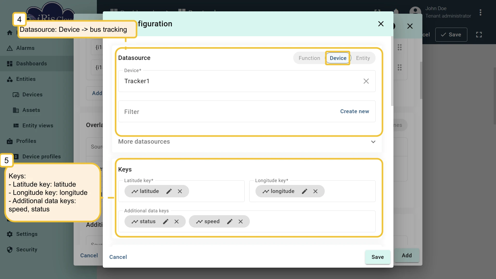Save the datasource configuration dialog
496x279 pixels.
click(x=377, y=257)
